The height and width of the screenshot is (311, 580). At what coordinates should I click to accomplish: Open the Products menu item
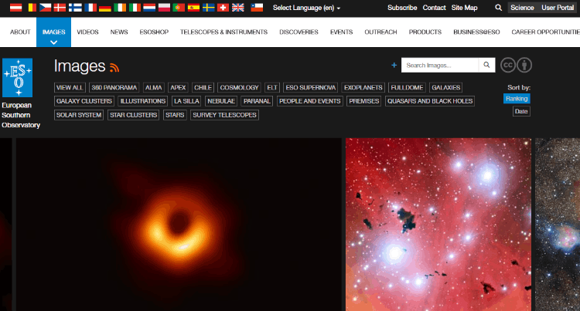click(x=425, y=32)
